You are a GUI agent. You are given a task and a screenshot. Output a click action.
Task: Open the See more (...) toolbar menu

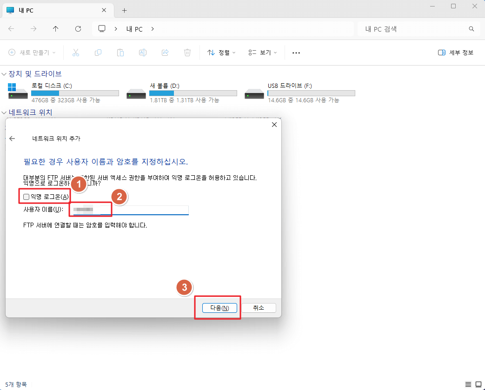click(x=296, y=52)
